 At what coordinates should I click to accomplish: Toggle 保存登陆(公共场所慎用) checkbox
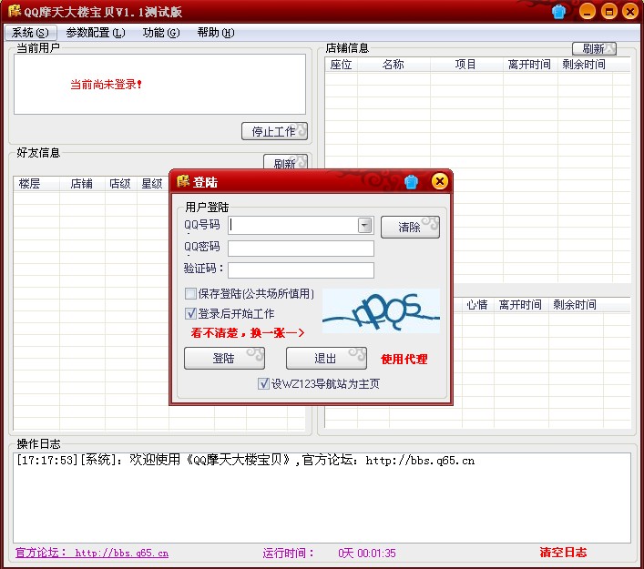coord(190,293)
